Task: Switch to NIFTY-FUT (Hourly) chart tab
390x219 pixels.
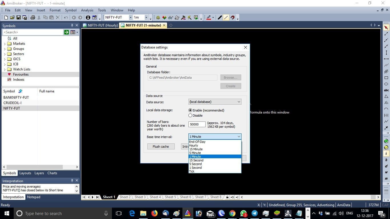Action: pyautogui.click(x=100, y=25)
